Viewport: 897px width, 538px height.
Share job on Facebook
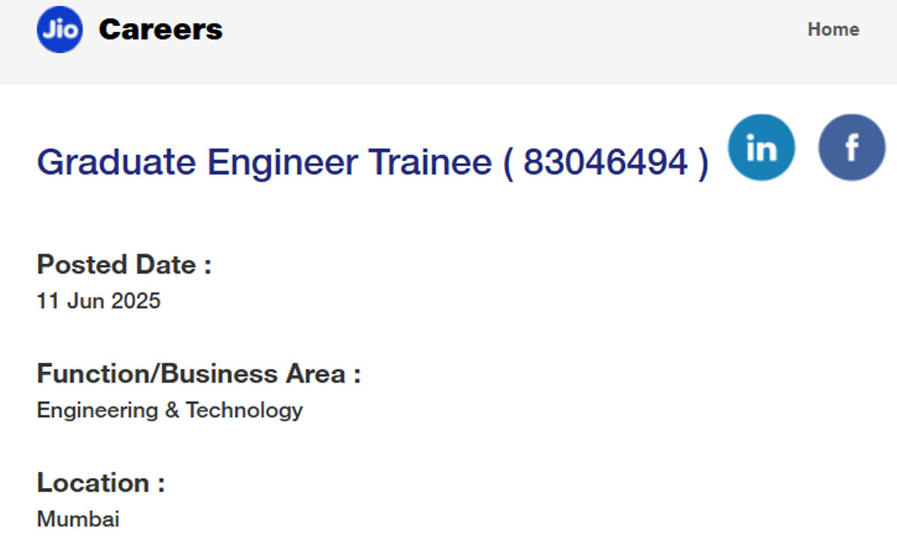pyautogui.click(x=852, y=147)
